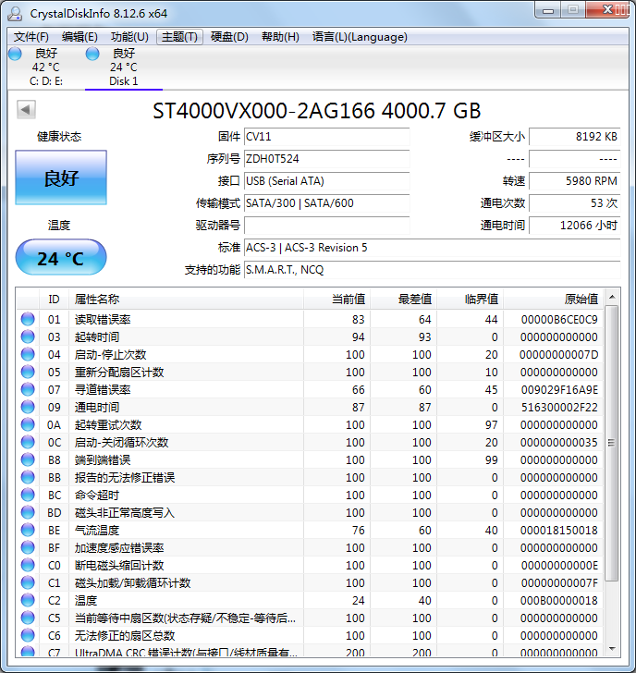The height and width of the screenshot is (673, 636).
Task: Click status circle for attribute BC 命令超时
Action: [x=28, y=495]
